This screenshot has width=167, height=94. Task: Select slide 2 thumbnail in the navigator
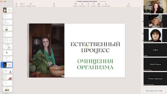[8, 16]
